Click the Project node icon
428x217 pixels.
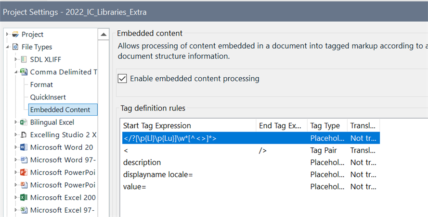tap(15, 34)
